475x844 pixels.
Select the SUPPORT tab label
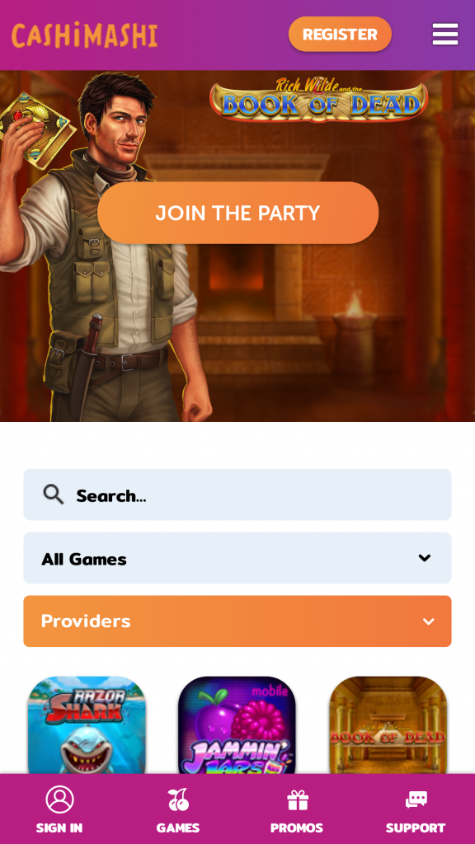(x=416, y=828)
